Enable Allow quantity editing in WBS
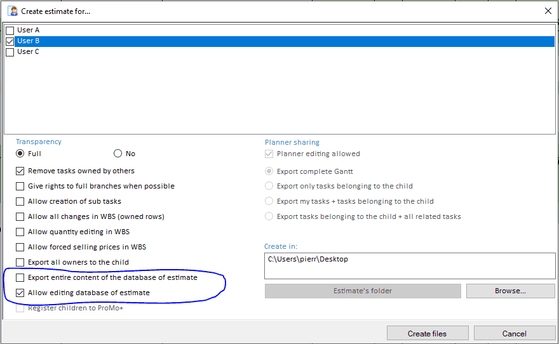This screenshot has height=344, width=559. [20, 232]
